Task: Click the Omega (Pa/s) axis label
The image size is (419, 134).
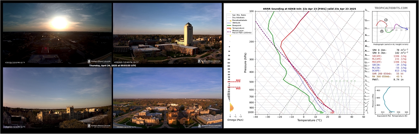Action: click(235, 120)
